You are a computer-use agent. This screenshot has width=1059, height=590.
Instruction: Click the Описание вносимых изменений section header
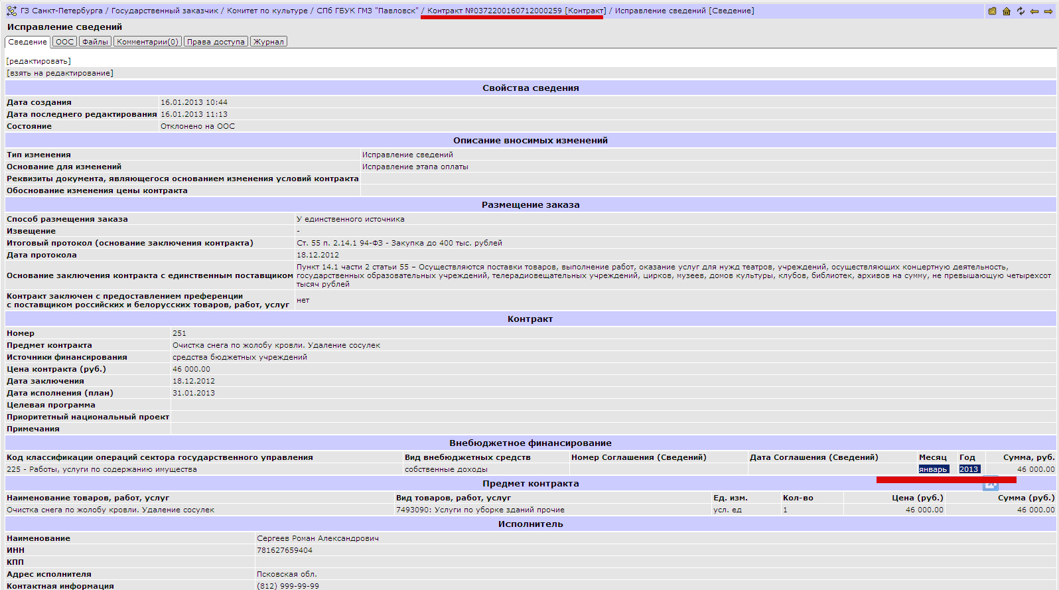click(531, 140)
